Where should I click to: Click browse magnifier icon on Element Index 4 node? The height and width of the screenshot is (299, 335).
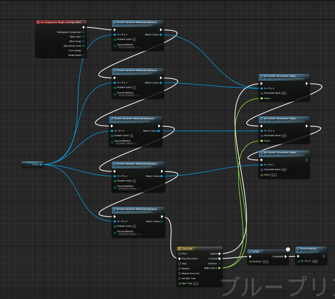click(140, 234)
